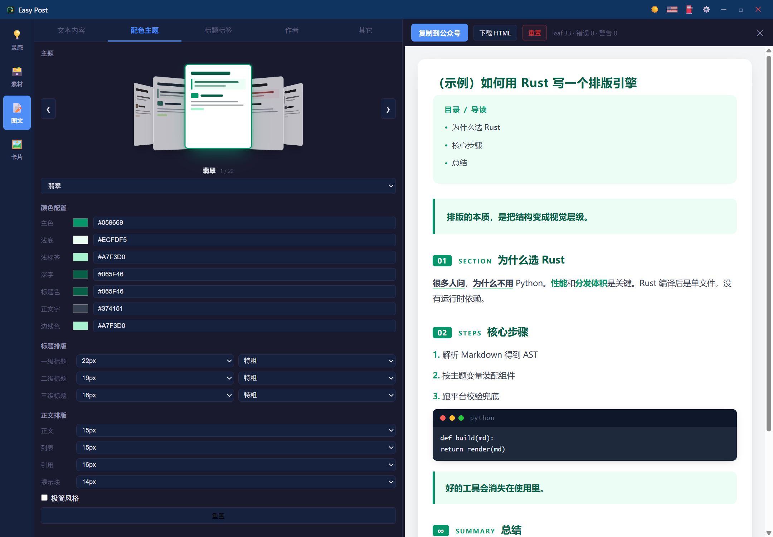The width and height of the screenshot is (773, 537).
Task: Close the preview panel with X icon
Action: pos(760,33)
